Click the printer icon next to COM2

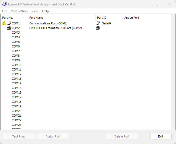[9, 28]
